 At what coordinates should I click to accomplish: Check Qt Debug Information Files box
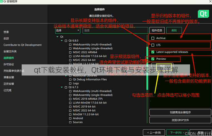click(x=70, y=80)
